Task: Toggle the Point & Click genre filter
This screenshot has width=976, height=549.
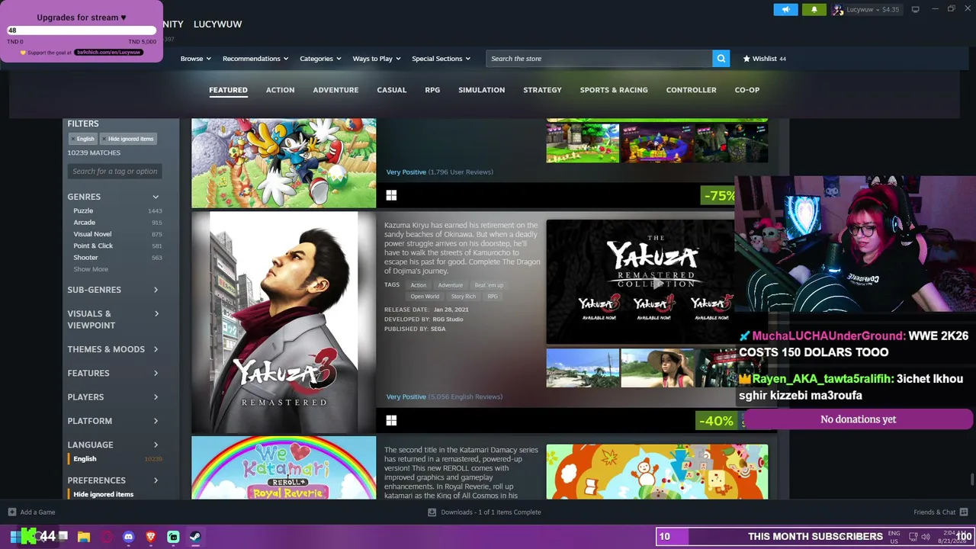Action: click(93, 246)
